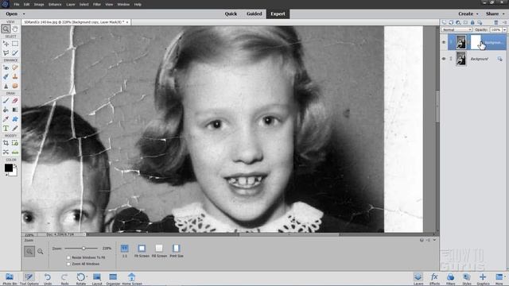Viewport: 509px width, 286px height.
Task: Select the Type tool
Action: tap(6, 129)
